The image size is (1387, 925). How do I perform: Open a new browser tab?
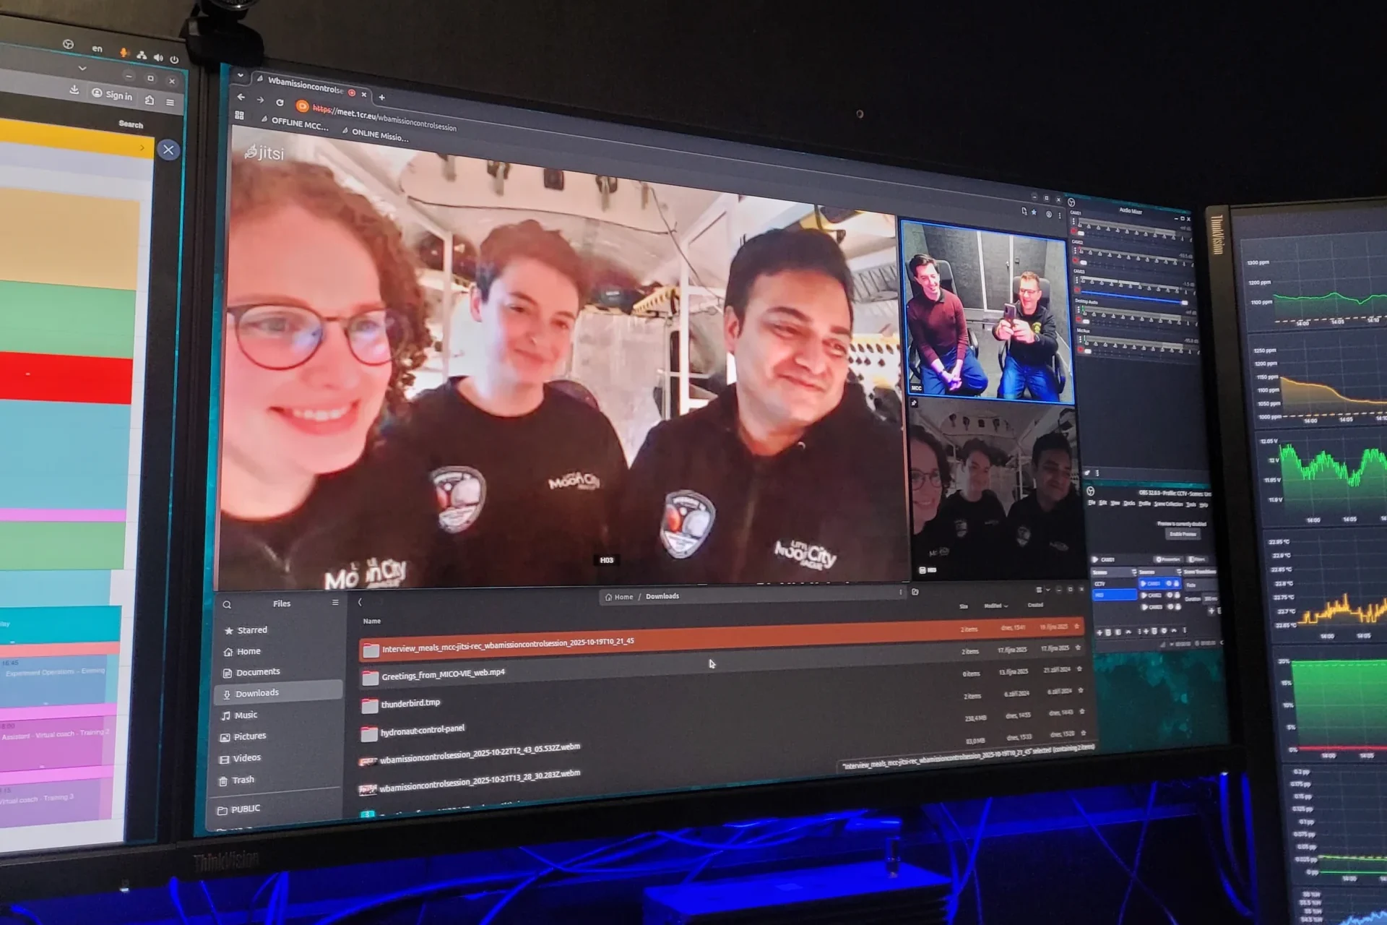[x=382, y=97]
